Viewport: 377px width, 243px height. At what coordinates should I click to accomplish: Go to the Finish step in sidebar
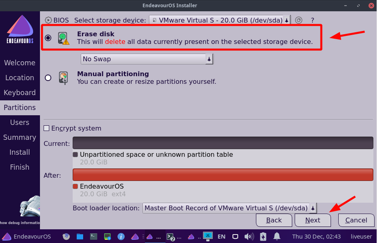tap(20, 167)
